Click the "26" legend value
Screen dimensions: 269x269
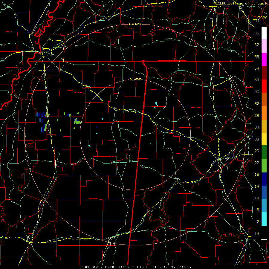pyautogui.click(x=257, y=151)
